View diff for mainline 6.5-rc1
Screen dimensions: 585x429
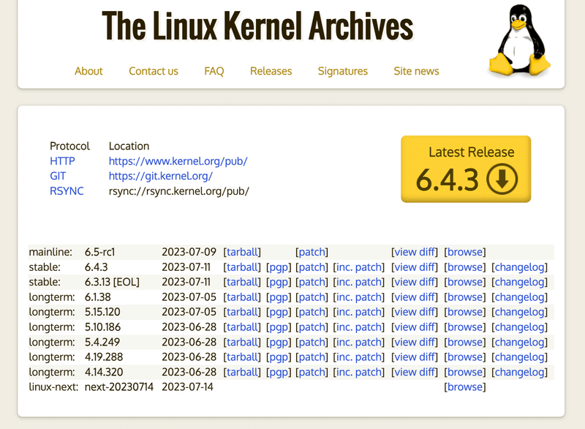coord(415,252)
